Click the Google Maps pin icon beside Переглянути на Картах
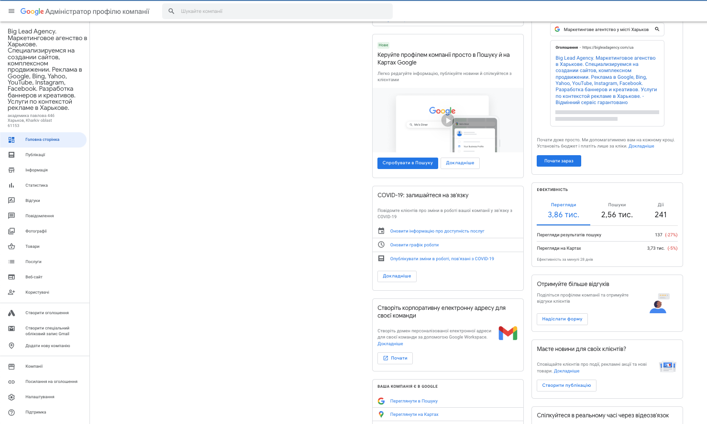This screenshot has width=707, height=424. (381, 414)
